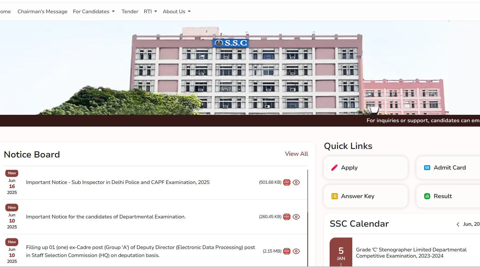Click the Jun 16 2025 notice date

[12, 186]
